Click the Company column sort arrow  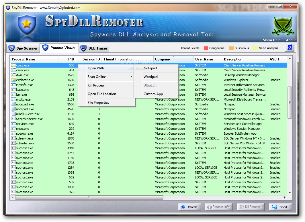click(x=173, y=56)
